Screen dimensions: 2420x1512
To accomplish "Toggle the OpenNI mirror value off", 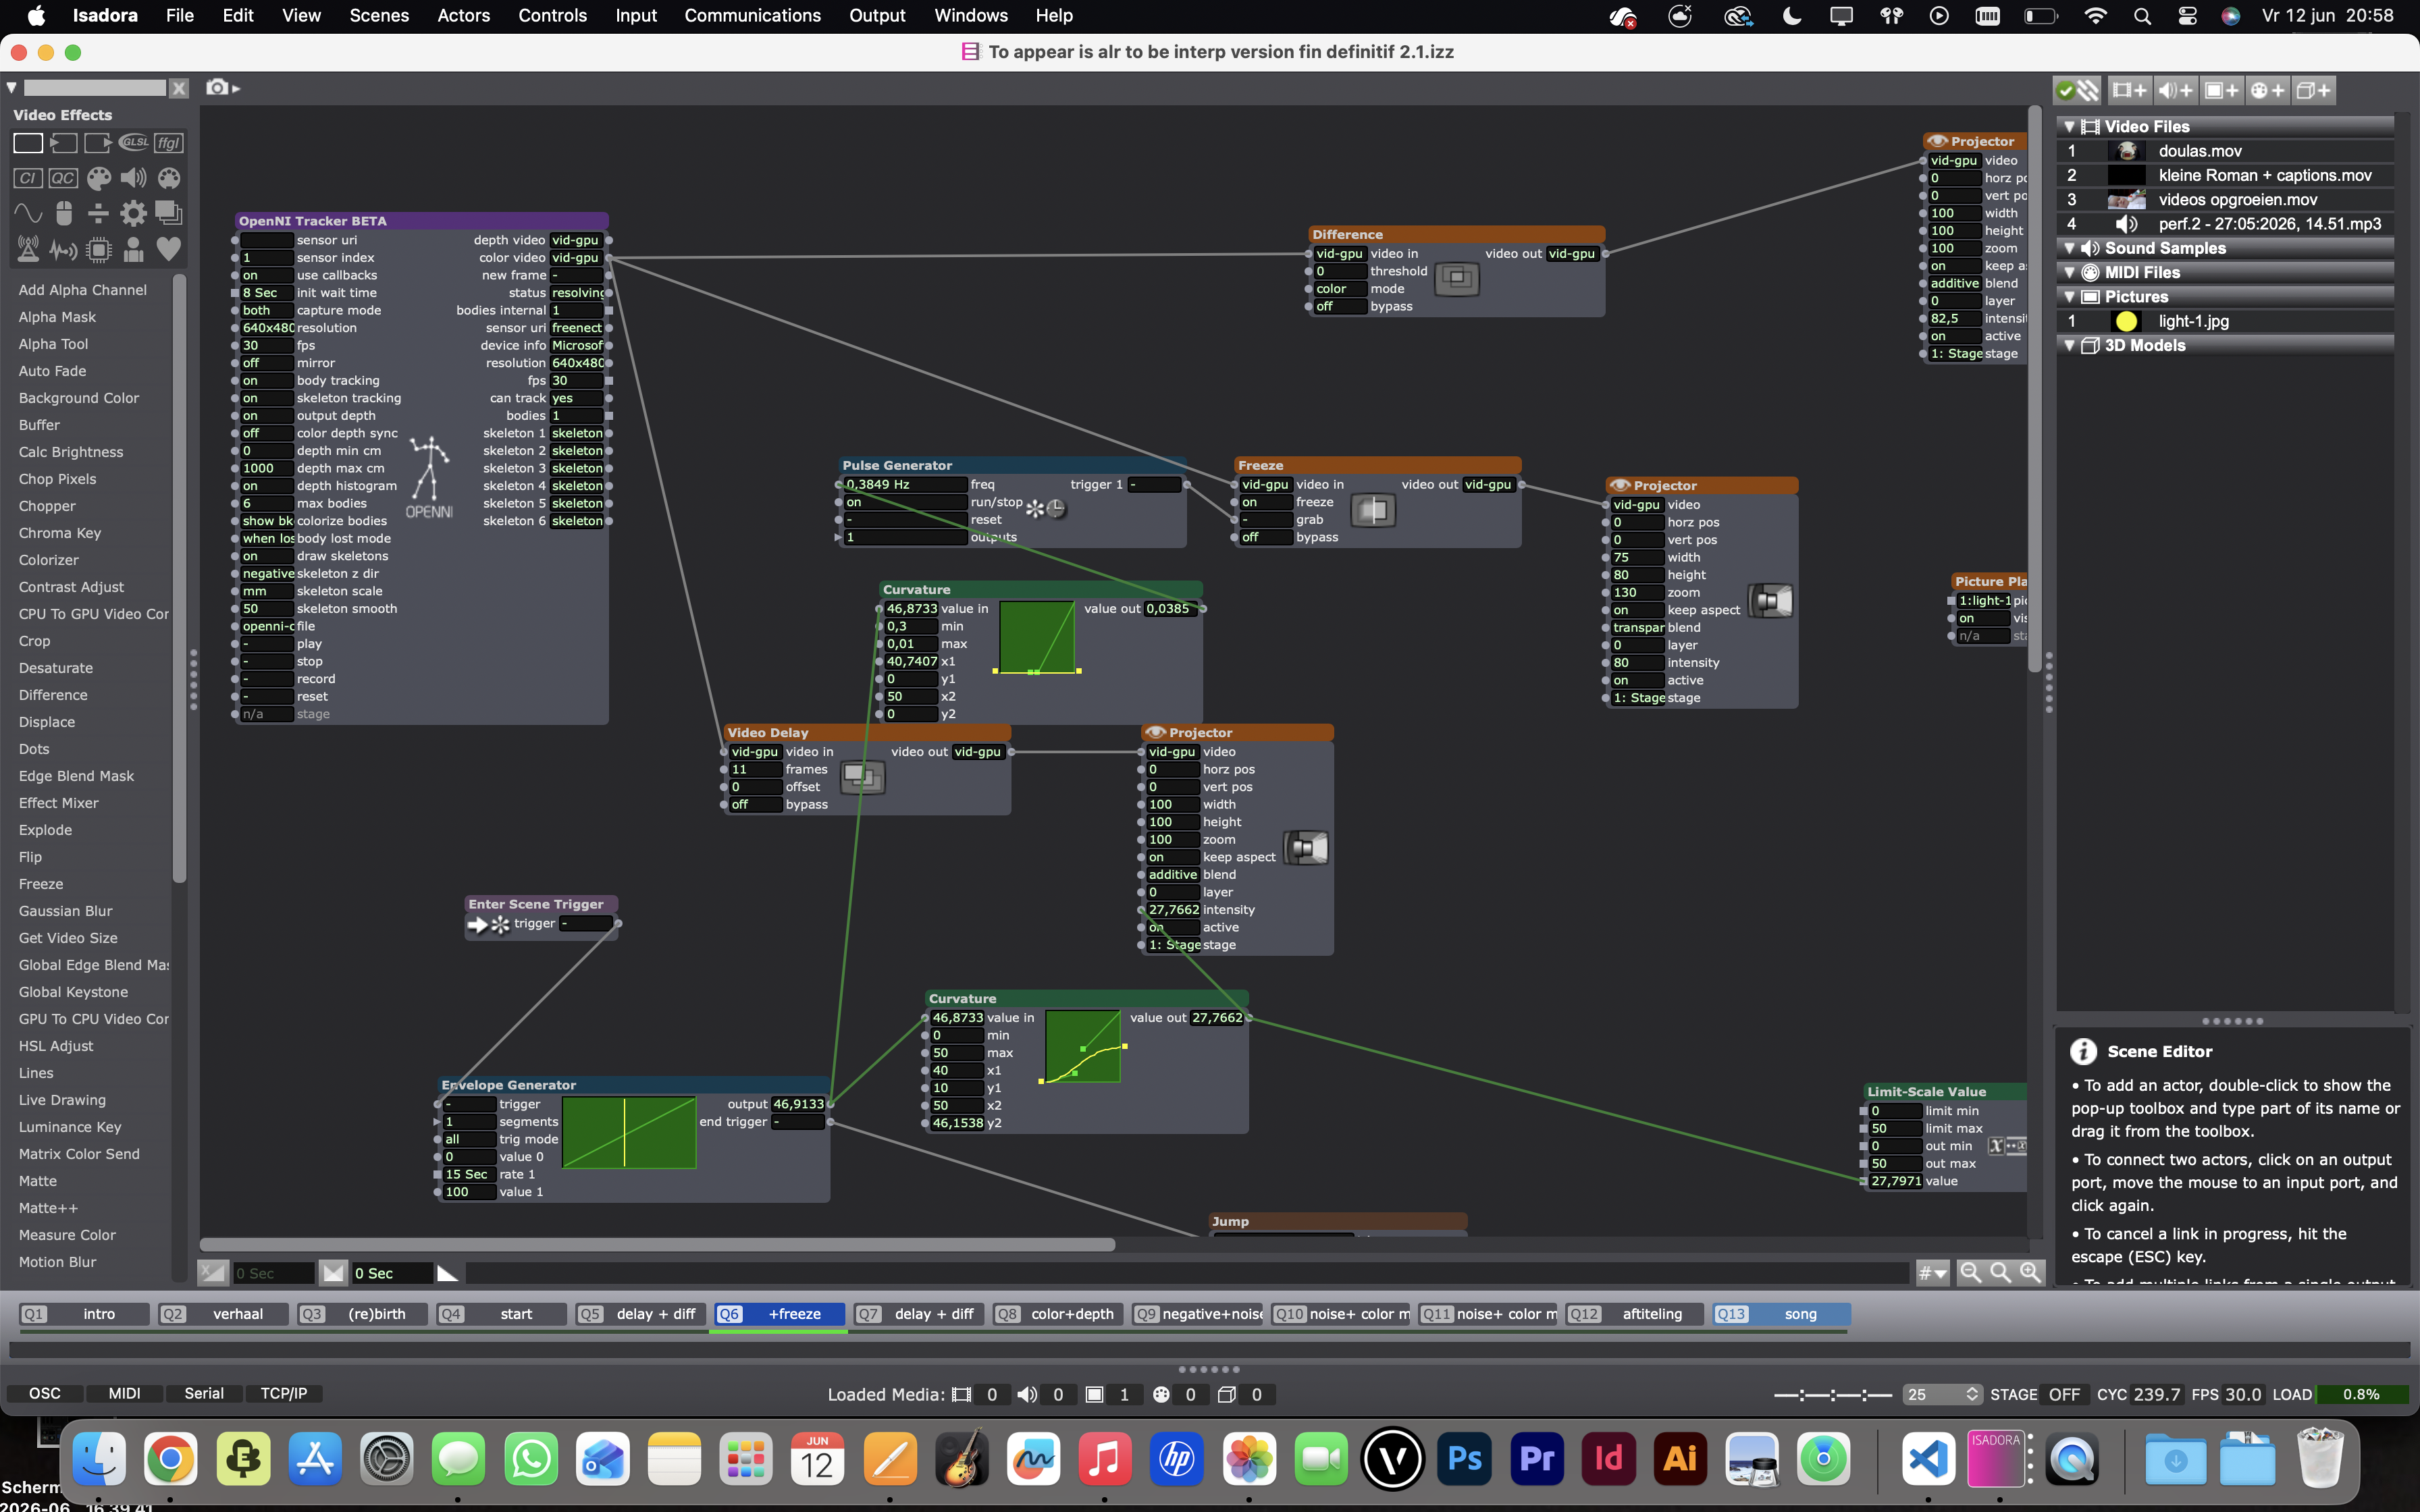I will pyautogui.click(x=266, y=363).
